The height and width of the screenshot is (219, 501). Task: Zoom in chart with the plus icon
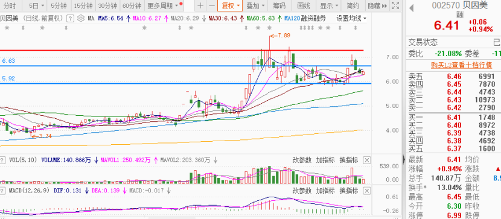[200, 5]
